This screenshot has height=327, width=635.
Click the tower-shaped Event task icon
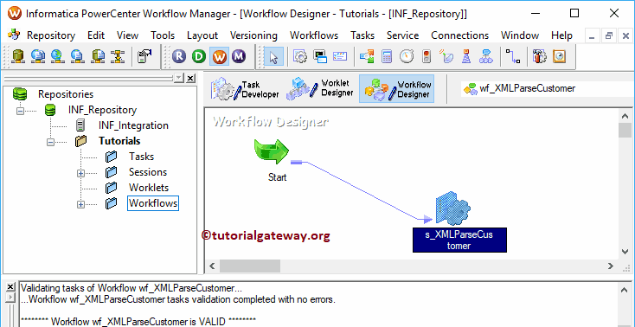(x=466, y=56)
